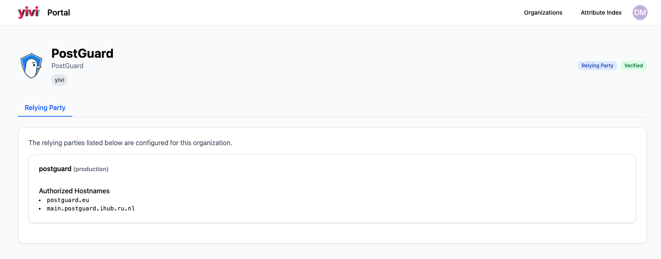Image resolution: width=661 pixels, height=259 pixels.
Task: Click the bullet before main.postguard.ihub.ru.nl
Action: pyautogui.click(x=40, y=209)
